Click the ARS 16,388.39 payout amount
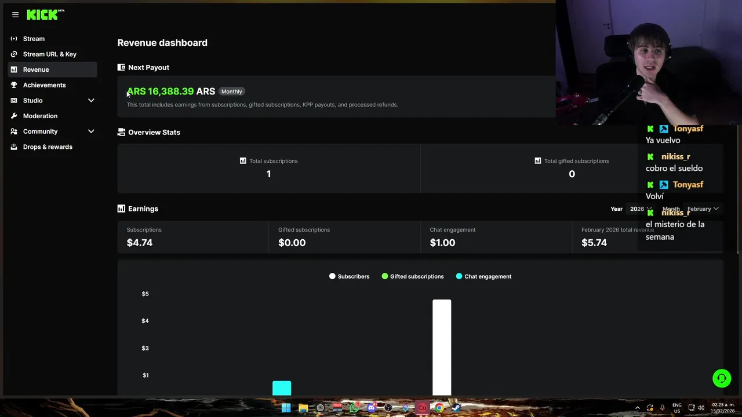742x417 pixels. click(x=171, y=92)
